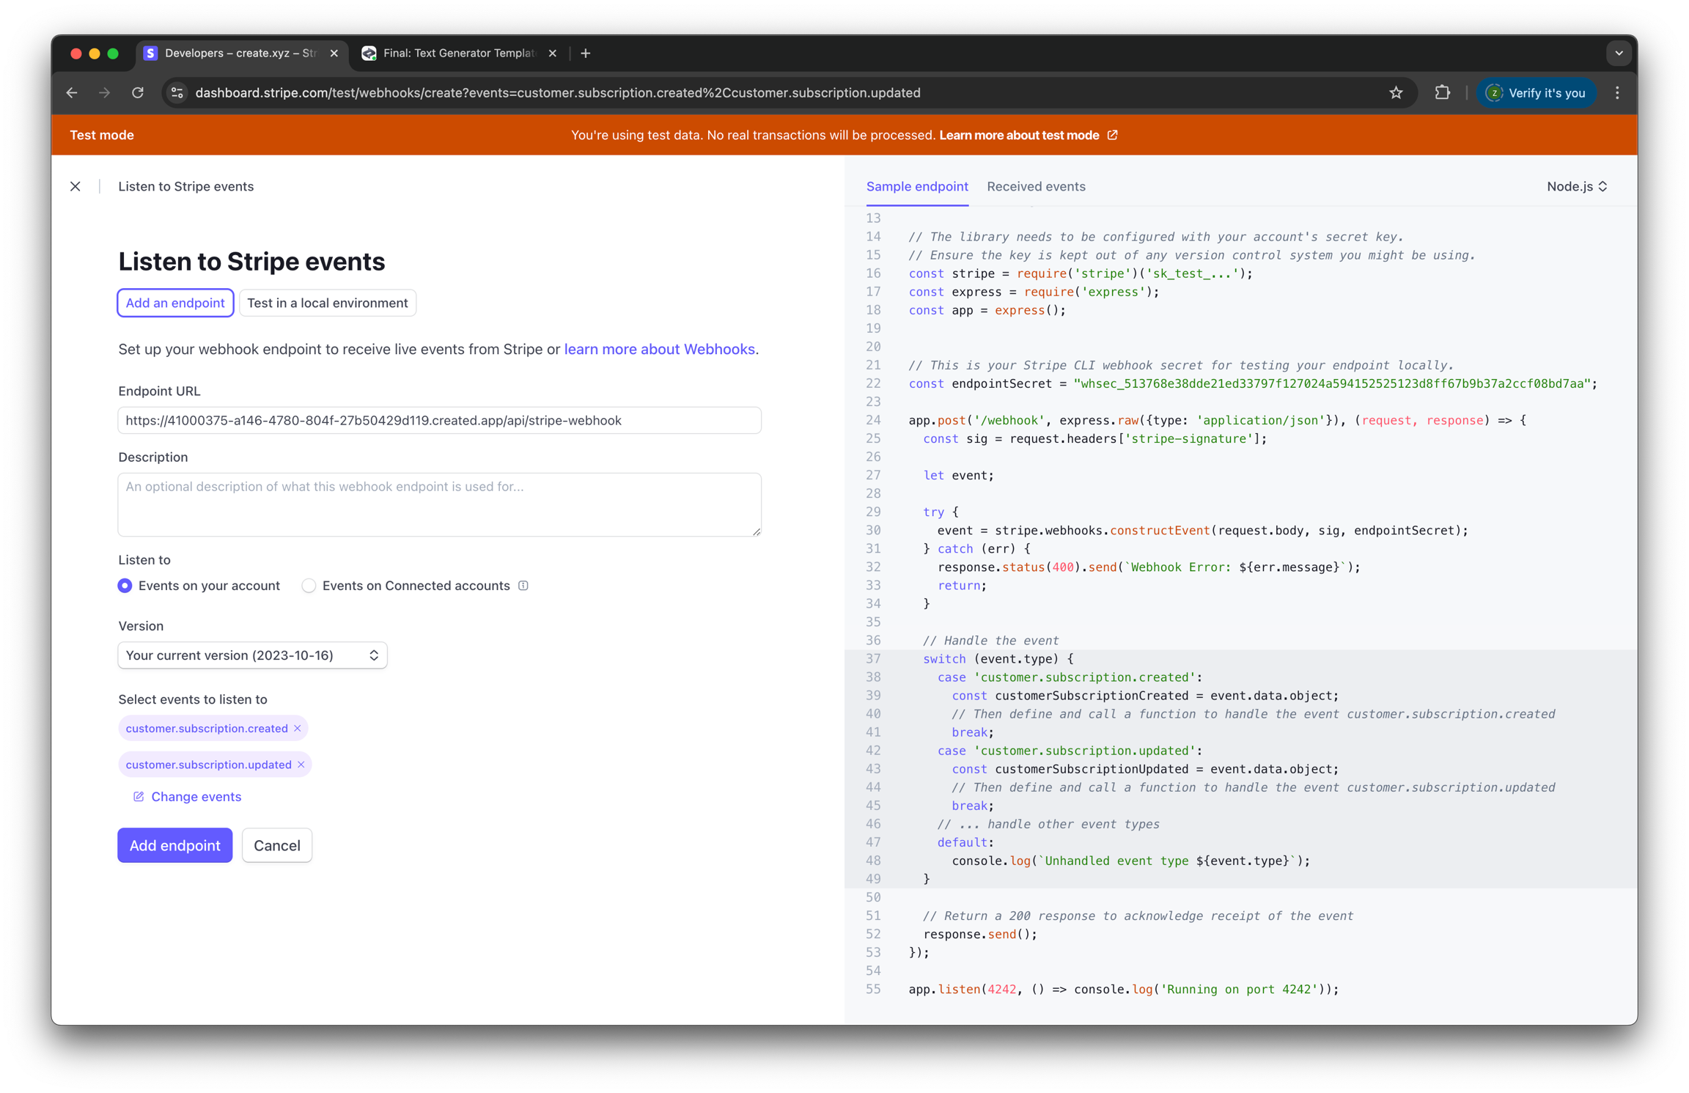Select Events on Connected accounts radio
The width and height of the screenshot is (1689, 1093).
(309, 586)
